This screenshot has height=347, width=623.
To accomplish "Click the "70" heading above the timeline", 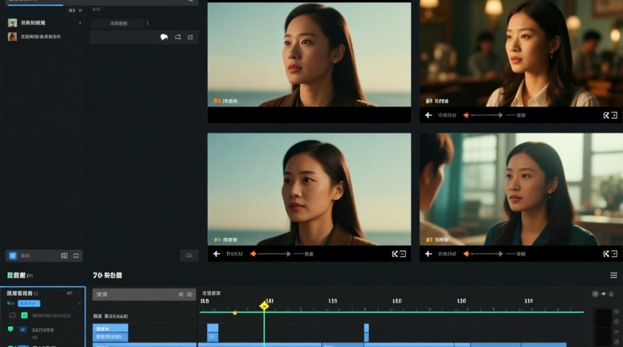I will pyautogui.click(x=107, y=275).
